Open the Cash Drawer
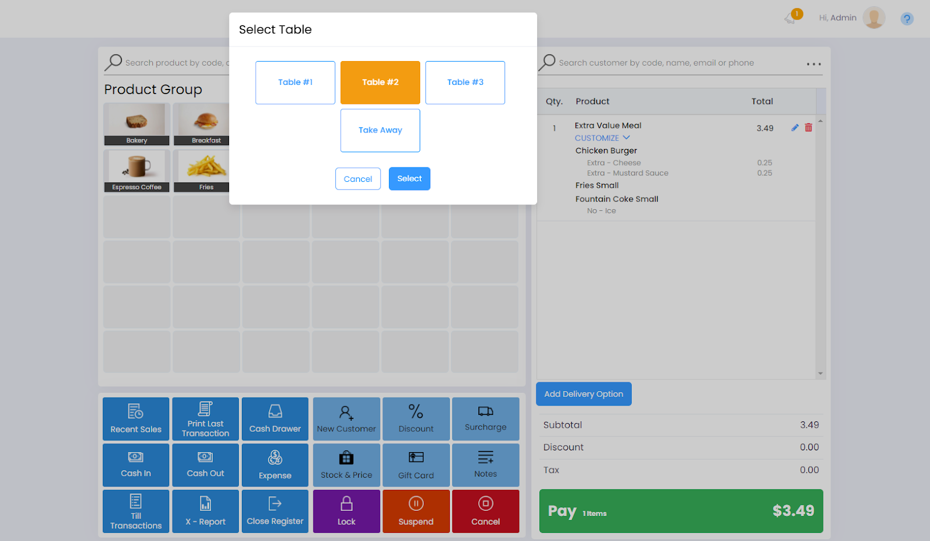This screenshot has width=930, height=541. click(x=275, y=419)
